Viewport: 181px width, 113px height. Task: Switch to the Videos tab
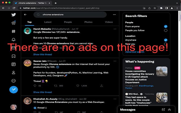109,22
